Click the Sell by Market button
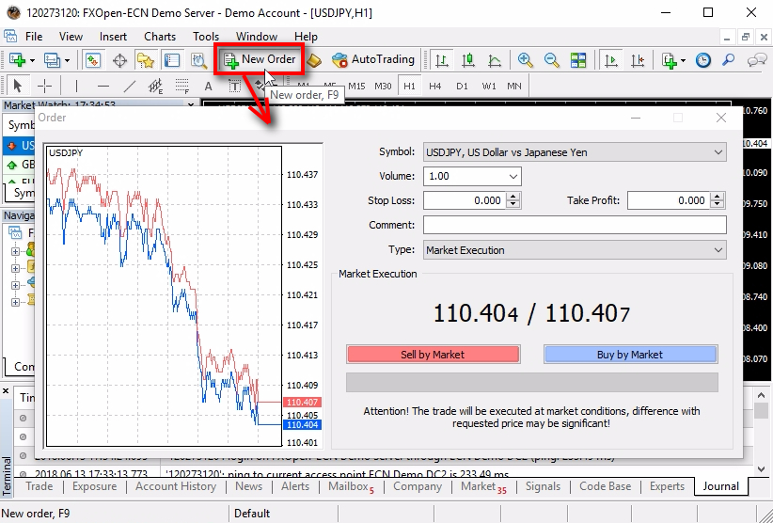Screen dimensions: 773x523 [x=433, y=355]
